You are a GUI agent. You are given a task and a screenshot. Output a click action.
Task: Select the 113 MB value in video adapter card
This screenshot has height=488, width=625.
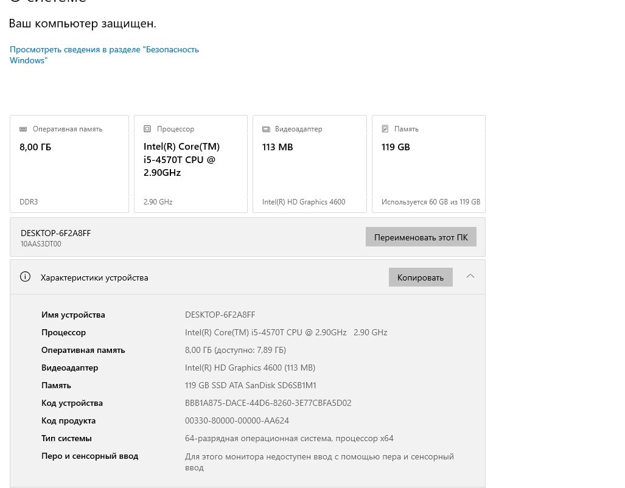pyautogui.click(x=278, y=147)
